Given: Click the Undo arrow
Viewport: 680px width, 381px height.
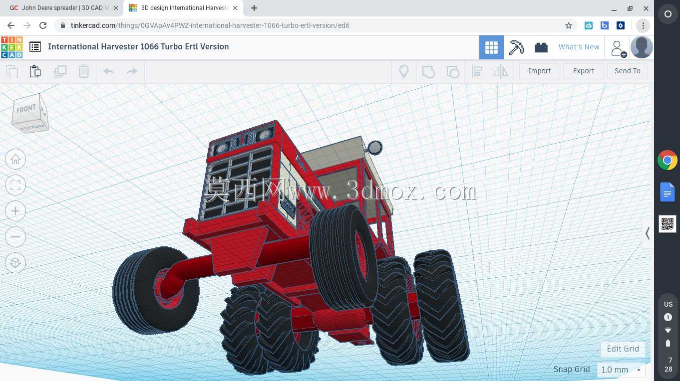Looking at the screenshot, I should point(109,71).
